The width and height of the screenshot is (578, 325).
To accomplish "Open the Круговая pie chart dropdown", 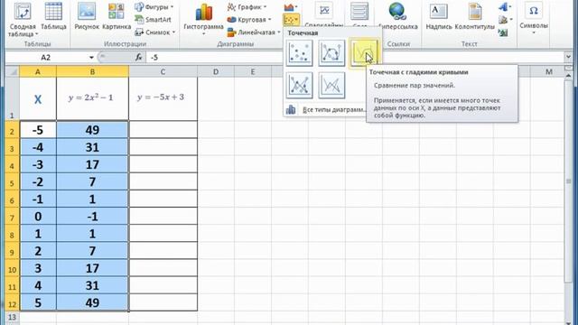I will click(x=249, y=20).
